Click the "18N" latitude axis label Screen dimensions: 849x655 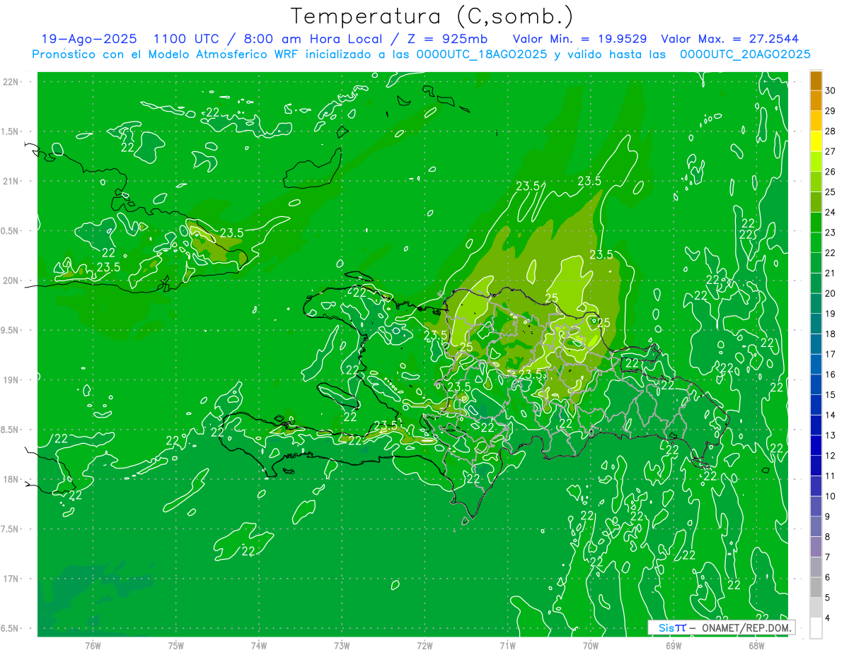point(12,480)
